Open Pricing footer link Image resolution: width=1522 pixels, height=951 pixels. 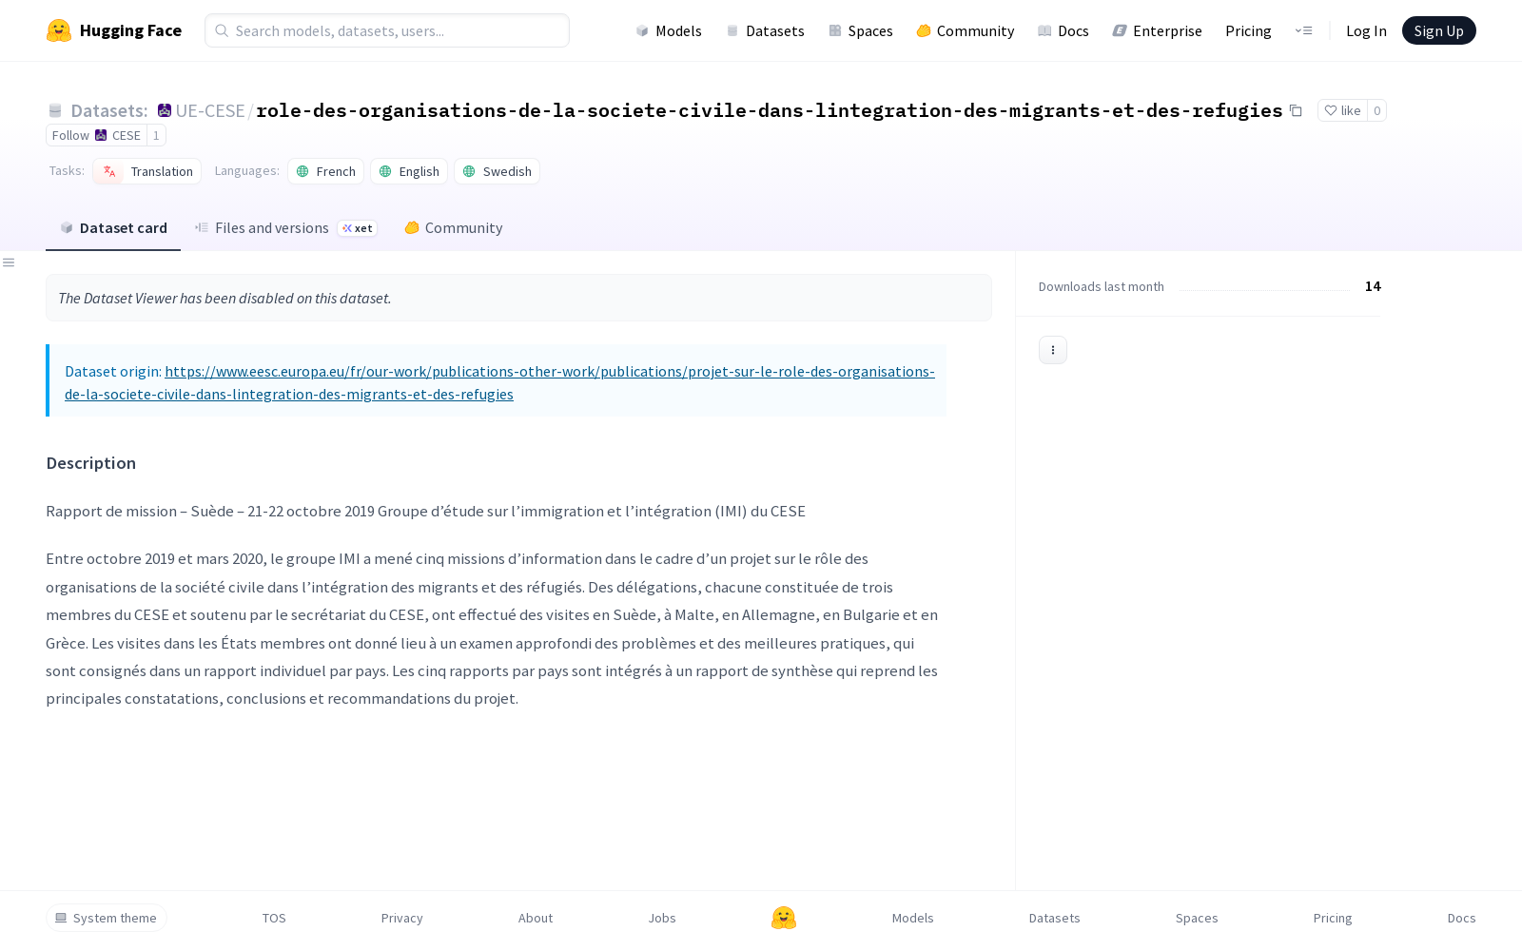click(x=1333, y=918)
